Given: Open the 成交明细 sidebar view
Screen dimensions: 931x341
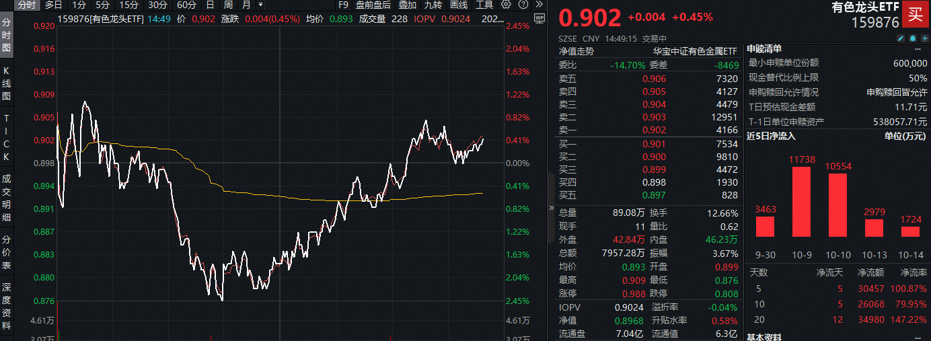Looking at the screenshot, I should [7, 198].
